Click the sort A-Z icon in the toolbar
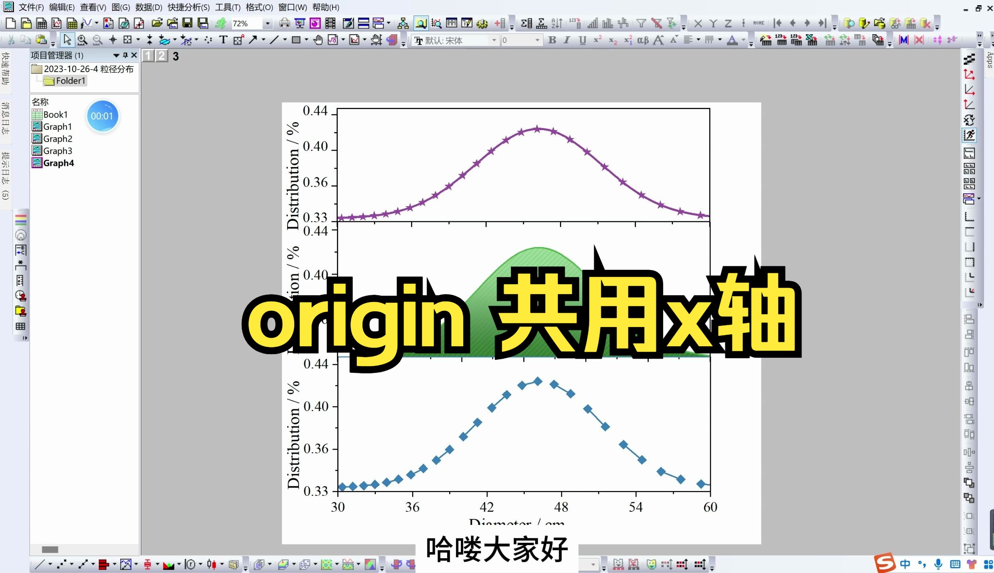This screenshot has height=573, width=994. pyautogui.click(x=557, y=23)
